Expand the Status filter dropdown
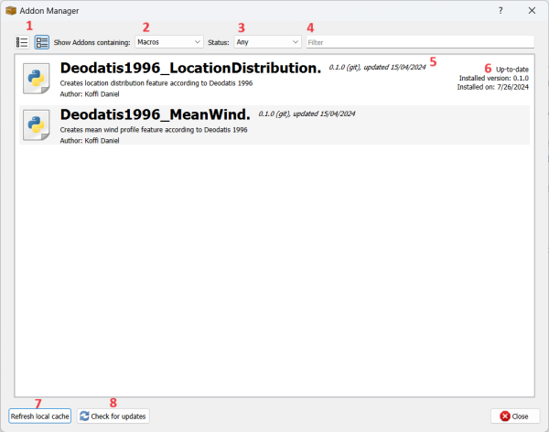 [266, 42]
